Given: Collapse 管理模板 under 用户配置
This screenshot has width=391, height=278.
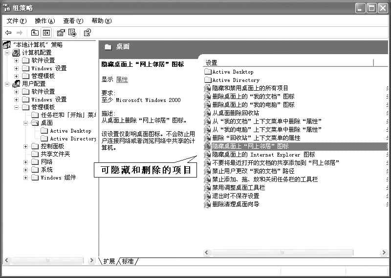Looking at the screenshot, I should (x=16, y=107).
